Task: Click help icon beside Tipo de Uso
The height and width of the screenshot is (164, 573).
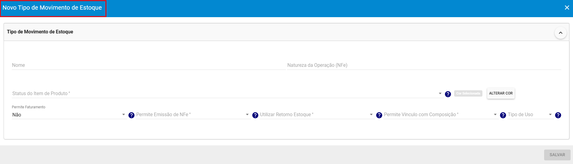Action: tap(558, 115)
